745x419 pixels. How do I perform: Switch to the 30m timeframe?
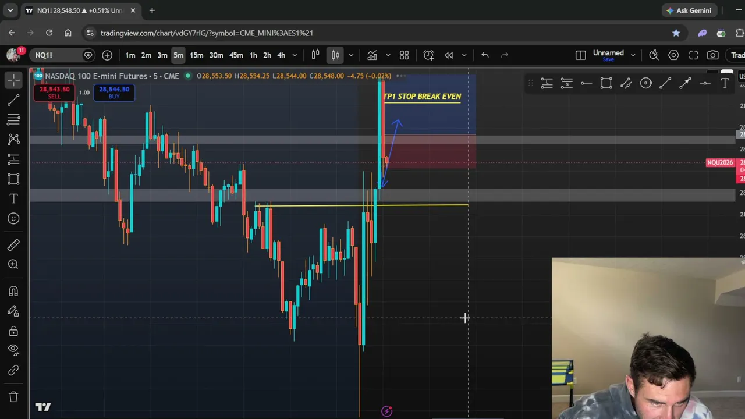[217, 55]
